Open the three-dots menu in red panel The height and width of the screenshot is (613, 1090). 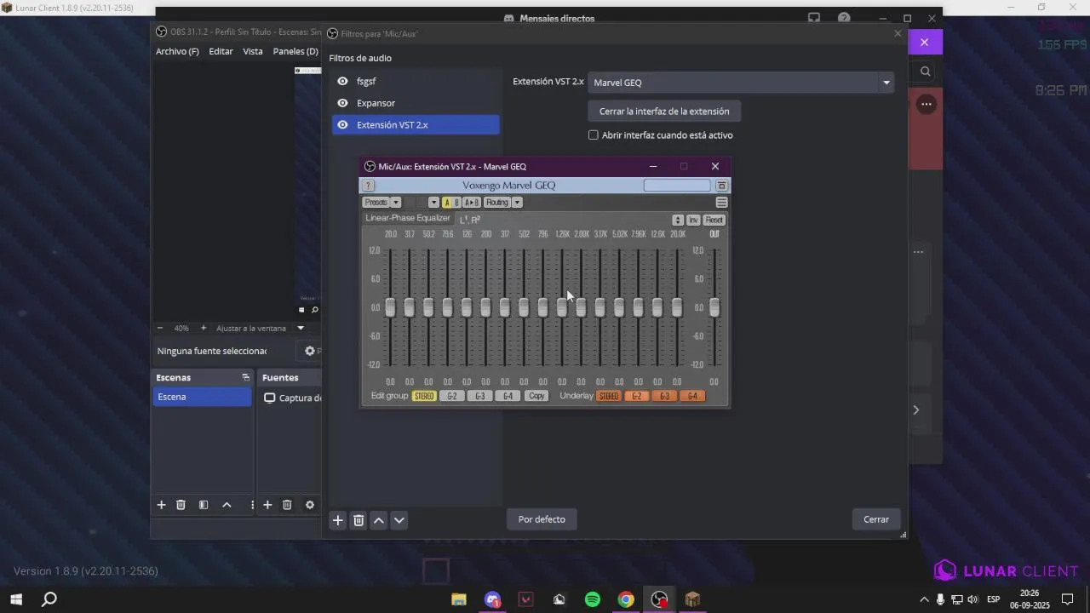coord(926,104)
